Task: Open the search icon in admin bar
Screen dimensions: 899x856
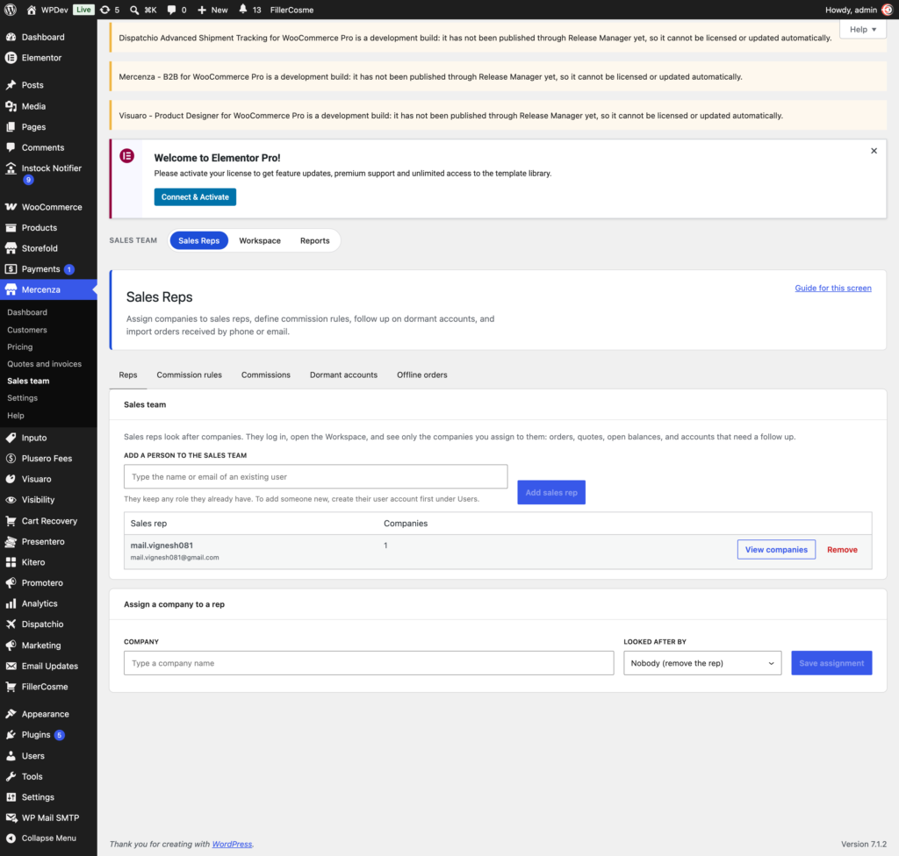Action: pyautogui.click(x=134, y=10)
